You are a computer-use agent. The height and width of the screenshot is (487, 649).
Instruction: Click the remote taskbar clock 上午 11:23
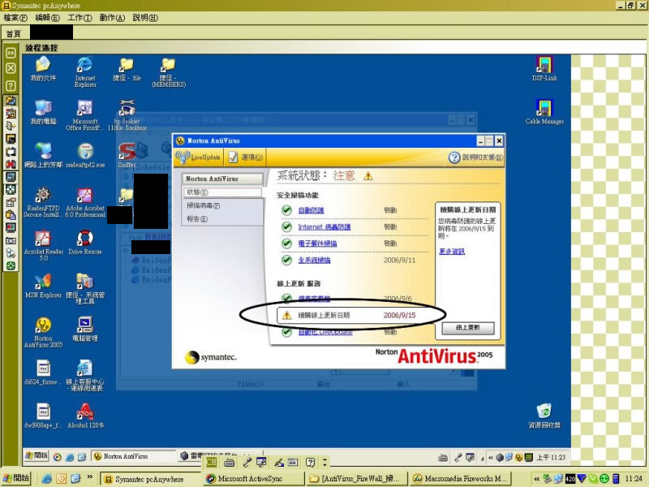point(551,457)
